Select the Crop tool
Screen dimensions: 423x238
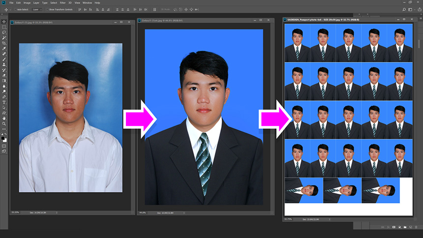4,43
